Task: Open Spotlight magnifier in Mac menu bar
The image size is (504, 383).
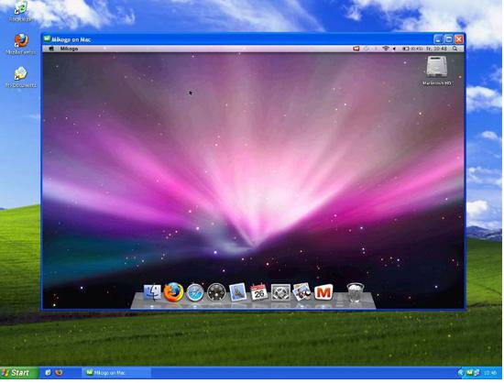Action: (455, 49)
